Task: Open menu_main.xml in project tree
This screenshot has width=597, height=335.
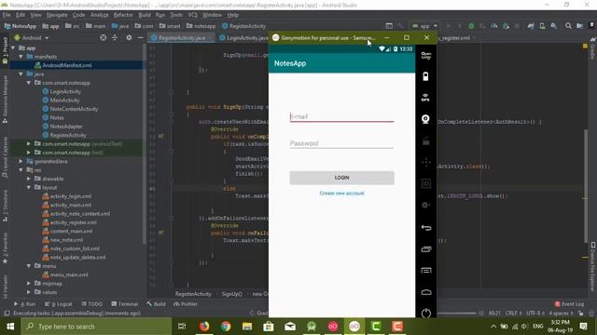Action: tap(69, 275)
